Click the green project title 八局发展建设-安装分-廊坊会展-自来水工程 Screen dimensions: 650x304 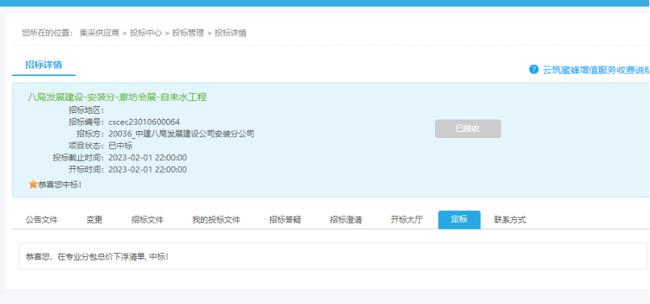pos(117,97)
